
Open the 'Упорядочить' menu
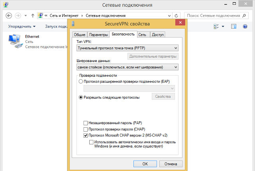tap(22, 26)
